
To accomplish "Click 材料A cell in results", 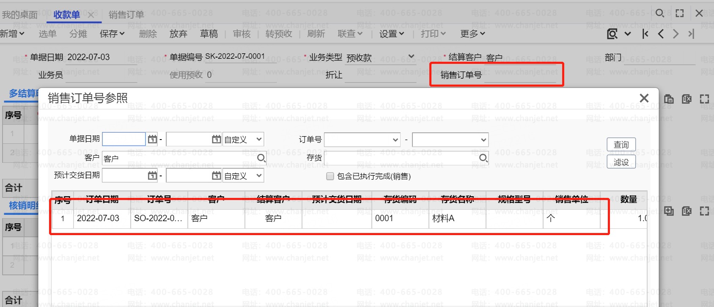I will pyautogui.click(x=457, y=218).
